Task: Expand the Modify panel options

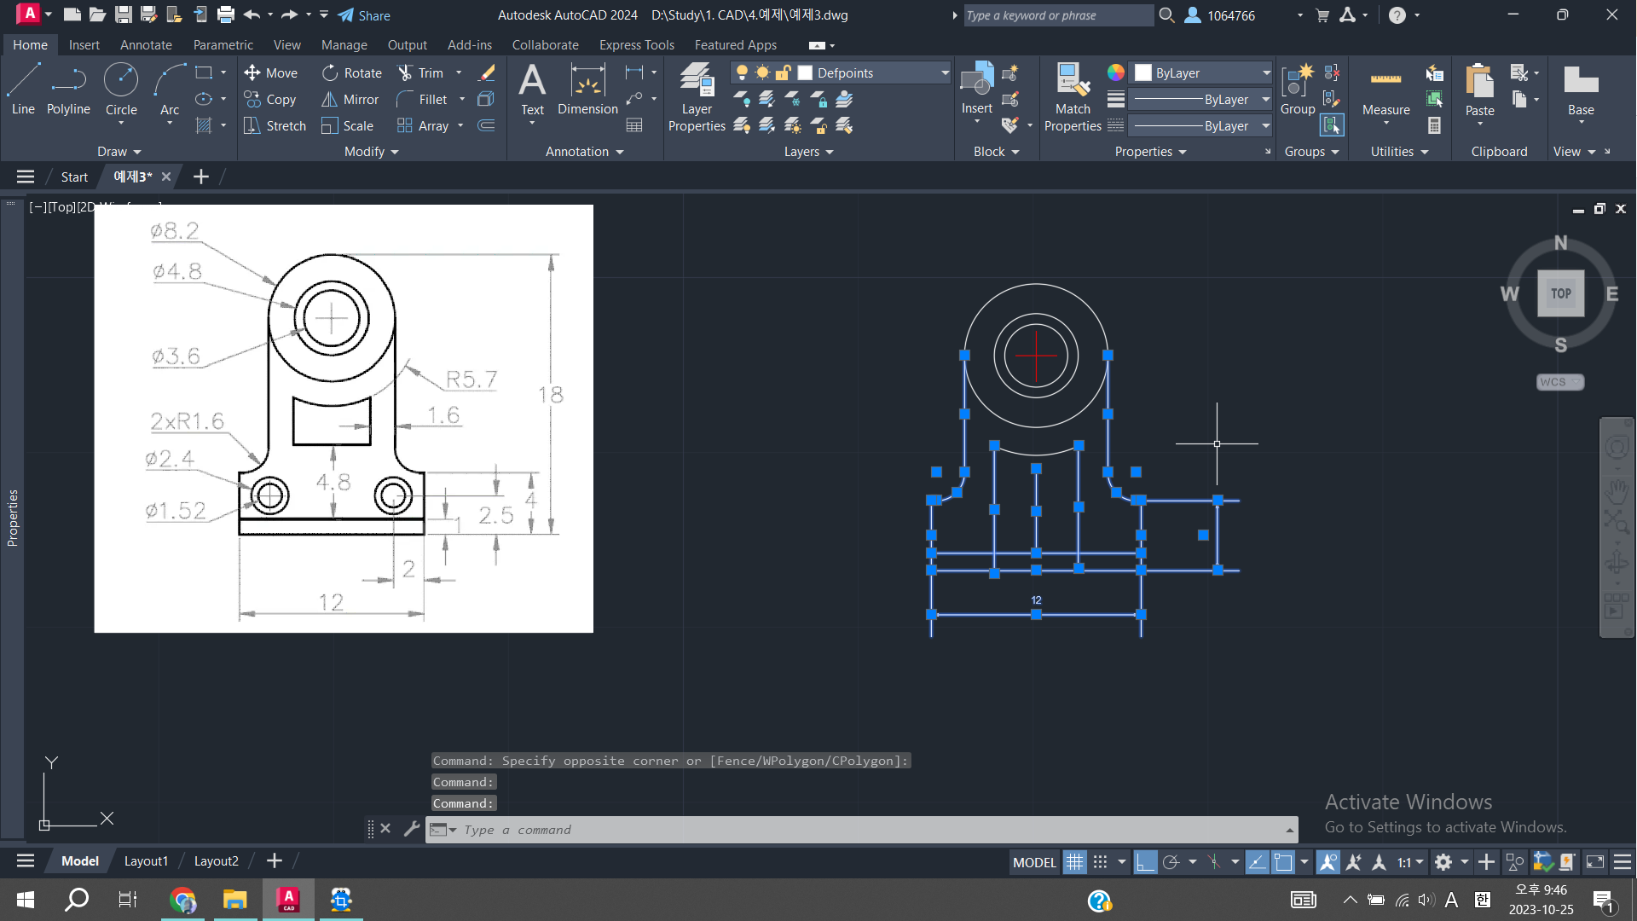Action: click(371, 152)
